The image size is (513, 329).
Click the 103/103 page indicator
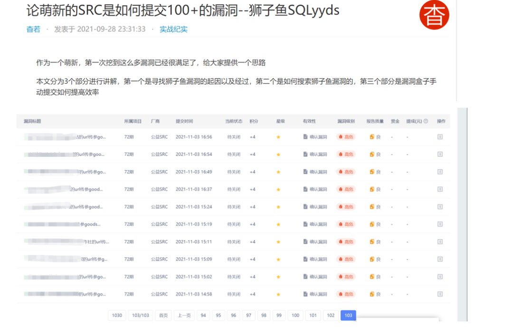click(x=140, y=315)
